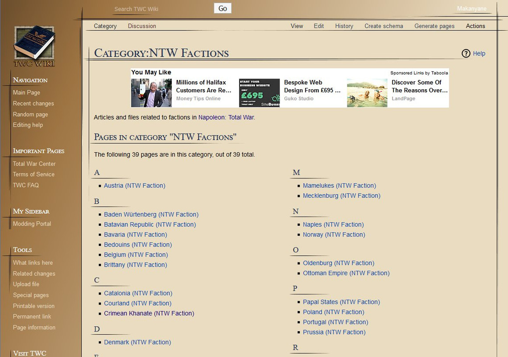
Task: Open Crimean Khanate (NTW Faction) page
Action: (x=149, y=313)
